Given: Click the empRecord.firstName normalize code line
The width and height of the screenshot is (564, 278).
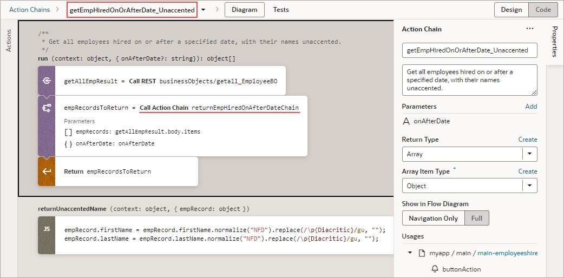Looking at the screenshot, I should click(x=225, y=229).
